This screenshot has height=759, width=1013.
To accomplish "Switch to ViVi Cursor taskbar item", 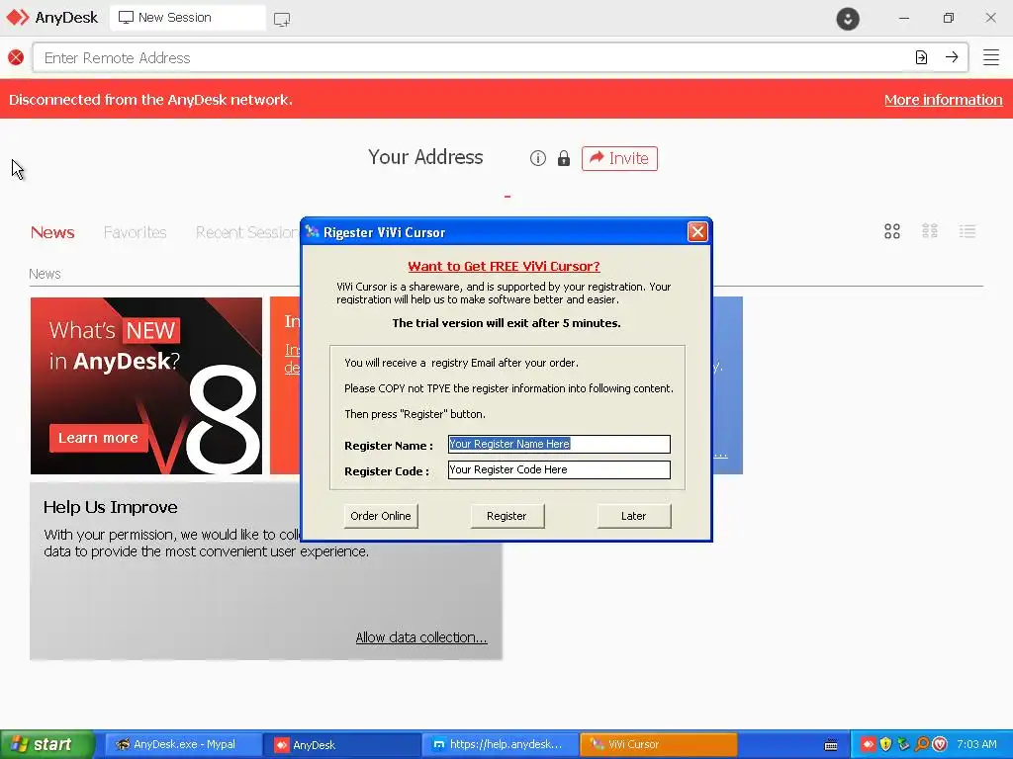I will pyautogui.click(x=658, y=744).
